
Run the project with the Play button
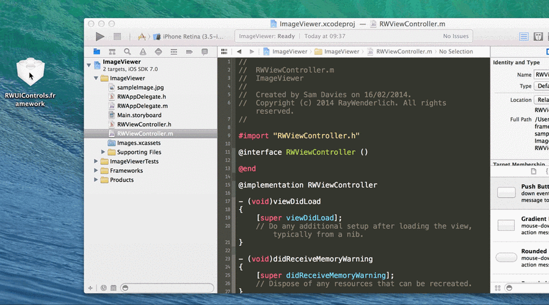point(100,37)
